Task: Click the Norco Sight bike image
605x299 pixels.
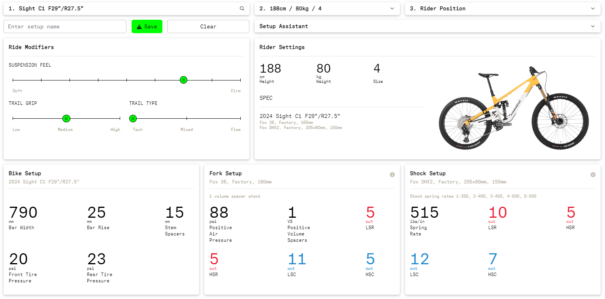Action: 514,108
